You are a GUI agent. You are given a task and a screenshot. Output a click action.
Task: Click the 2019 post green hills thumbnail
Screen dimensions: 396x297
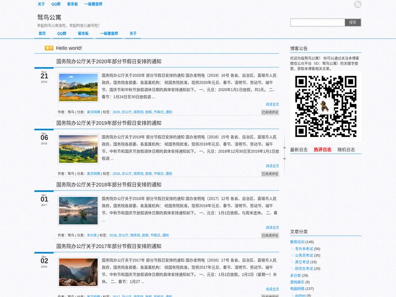click(x=78, y=149)
